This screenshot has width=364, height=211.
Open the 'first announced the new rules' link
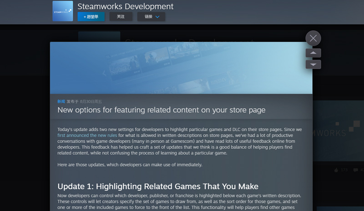(x=87, y=136)
